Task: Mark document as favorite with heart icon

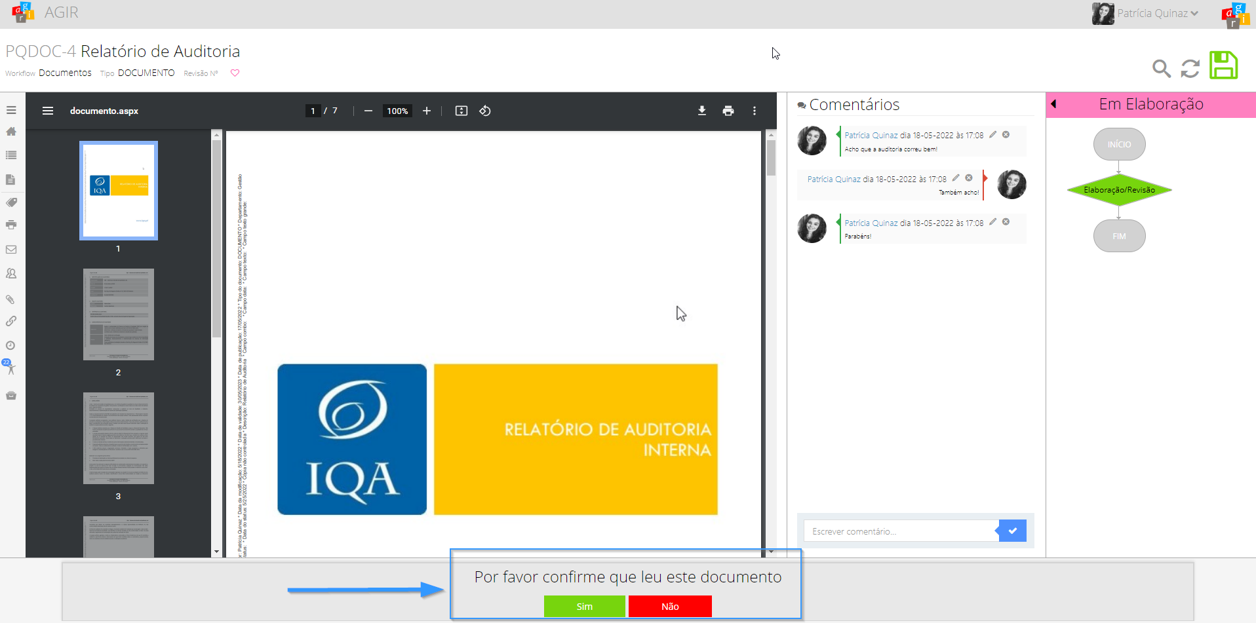Action: point(235,73)
